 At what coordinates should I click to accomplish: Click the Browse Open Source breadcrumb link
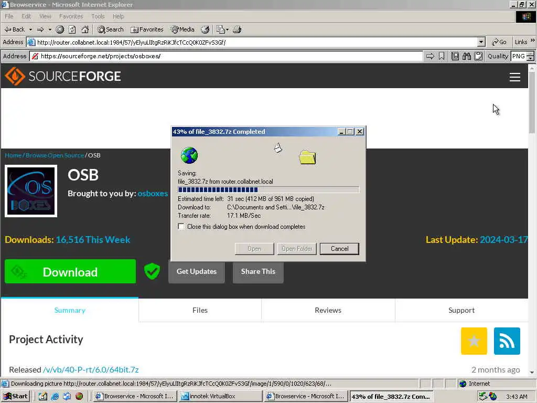coord(55,155)
